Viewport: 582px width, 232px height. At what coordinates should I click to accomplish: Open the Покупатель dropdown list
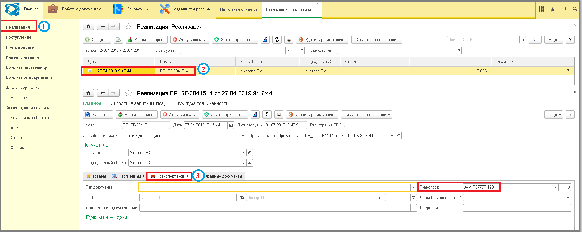243,153
